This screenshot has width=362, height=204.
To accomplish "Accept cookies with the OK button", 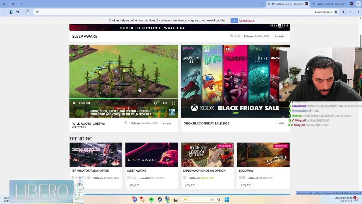I will click(234, 20).
